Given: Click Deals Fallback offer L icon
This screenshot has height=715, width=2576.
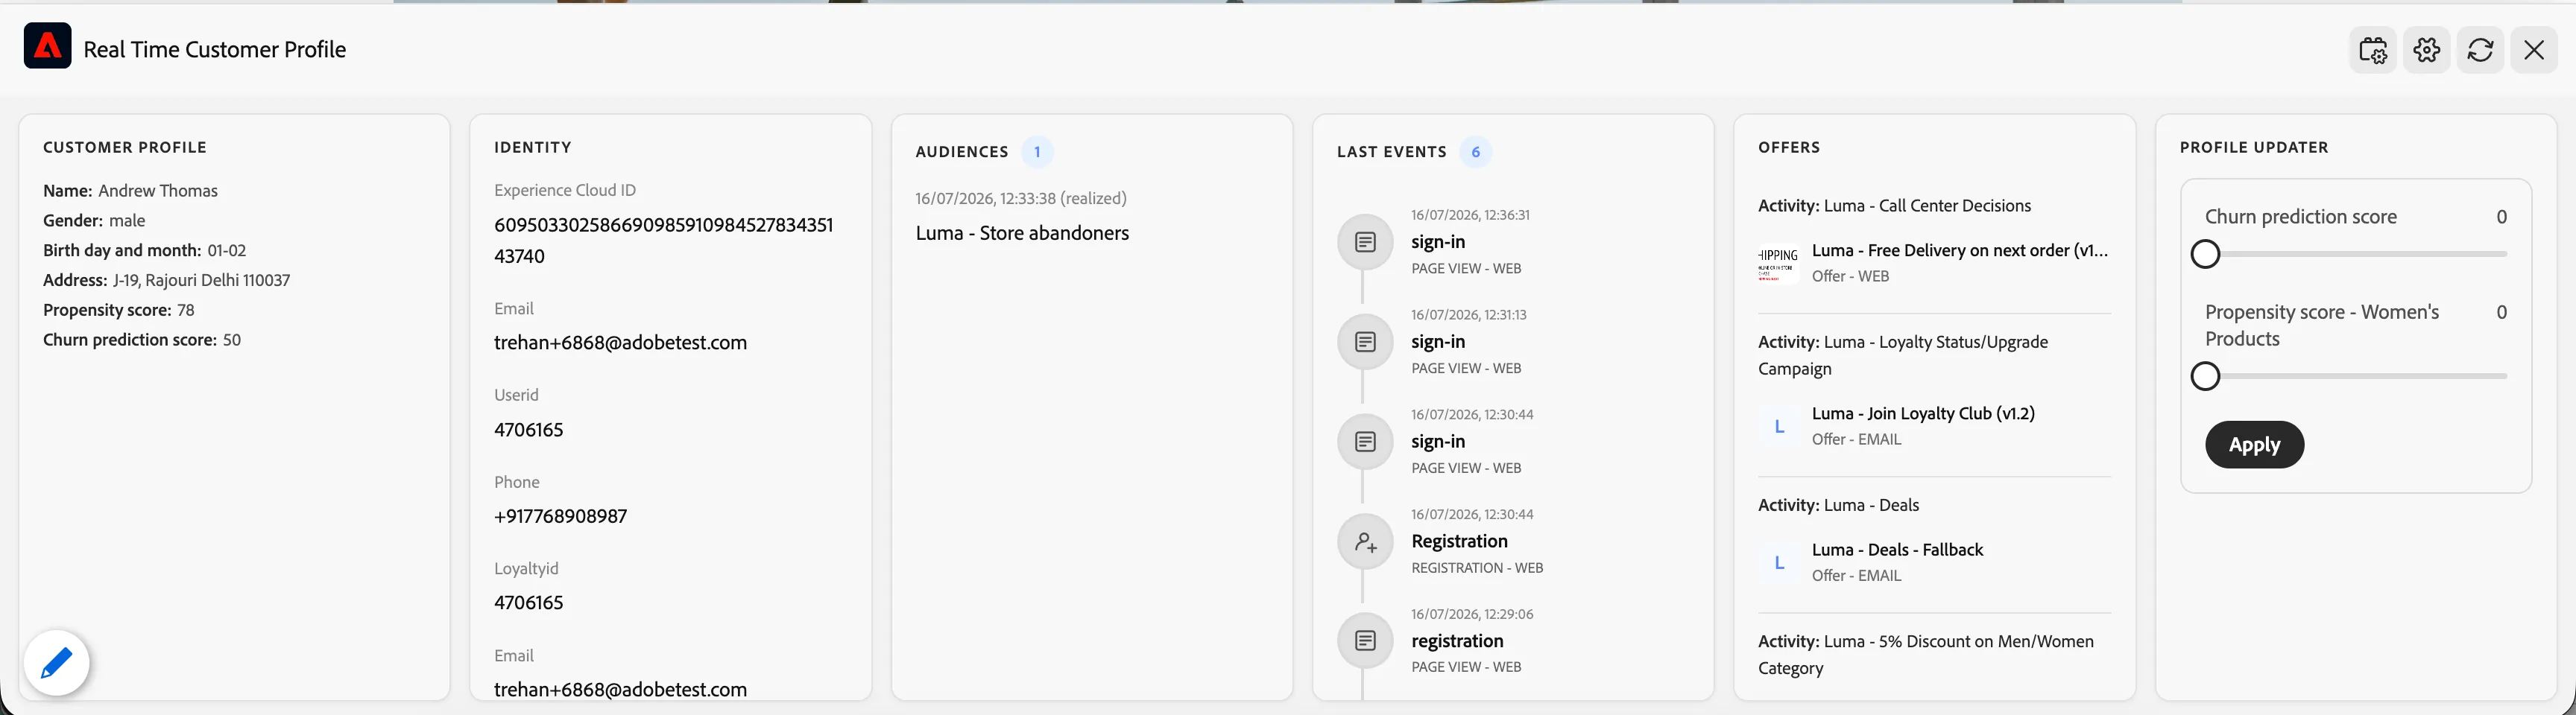Looking at the screenshot, I should [1778, 563].
